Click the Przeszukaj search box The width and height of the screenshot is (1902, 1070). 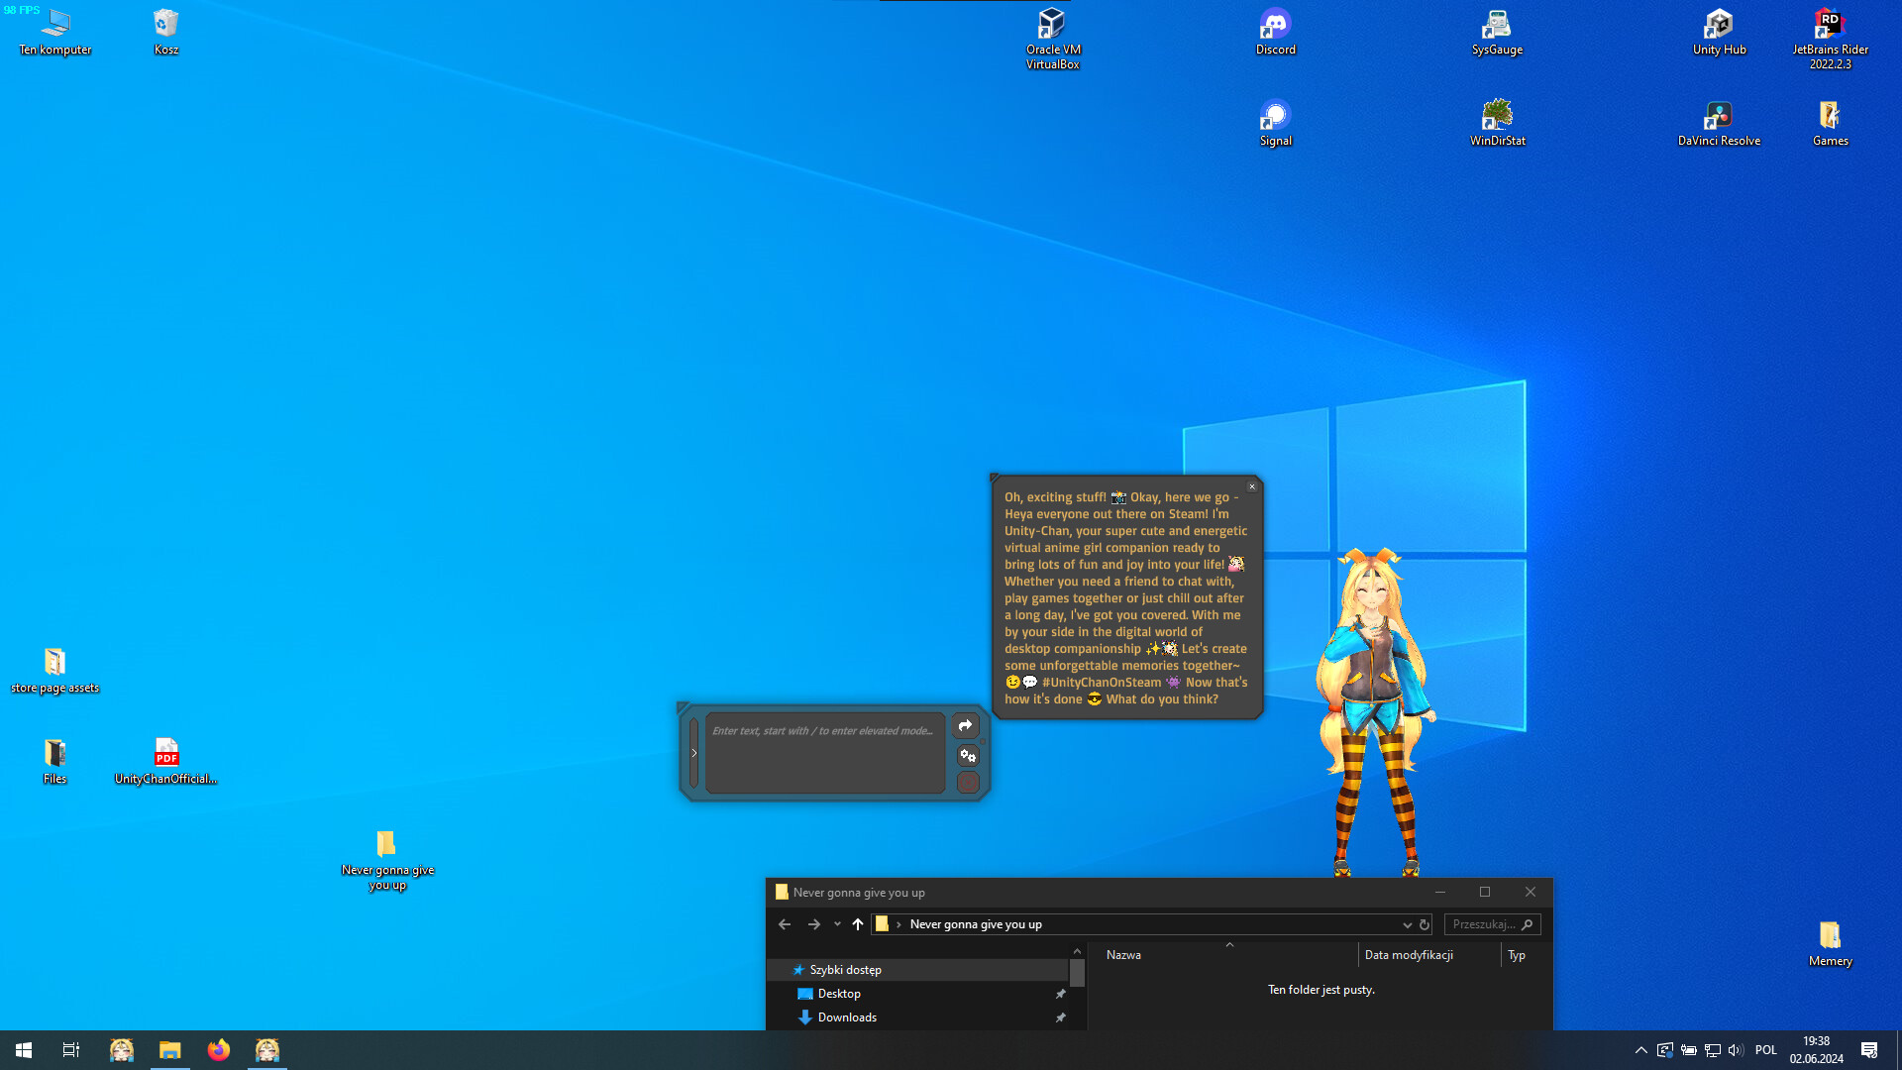(x=1492, y=924)
